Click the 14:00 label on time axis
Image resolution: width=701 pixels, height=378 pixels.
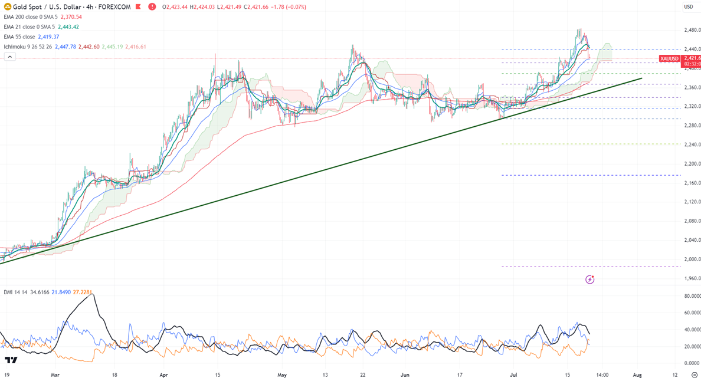602,375
